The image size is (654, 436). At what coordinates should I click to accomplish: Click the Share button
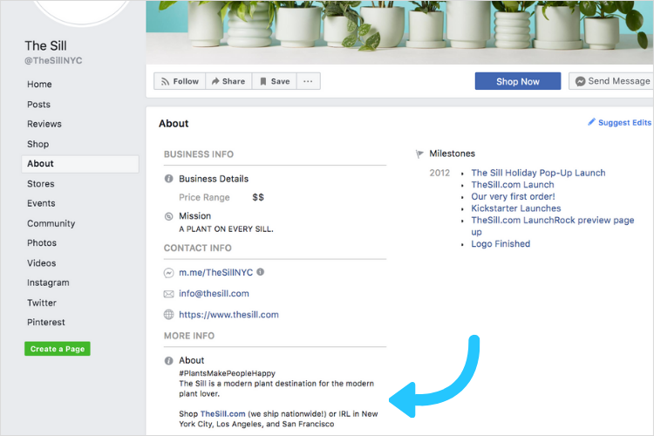pyautogui.click(x=228, y=81)
